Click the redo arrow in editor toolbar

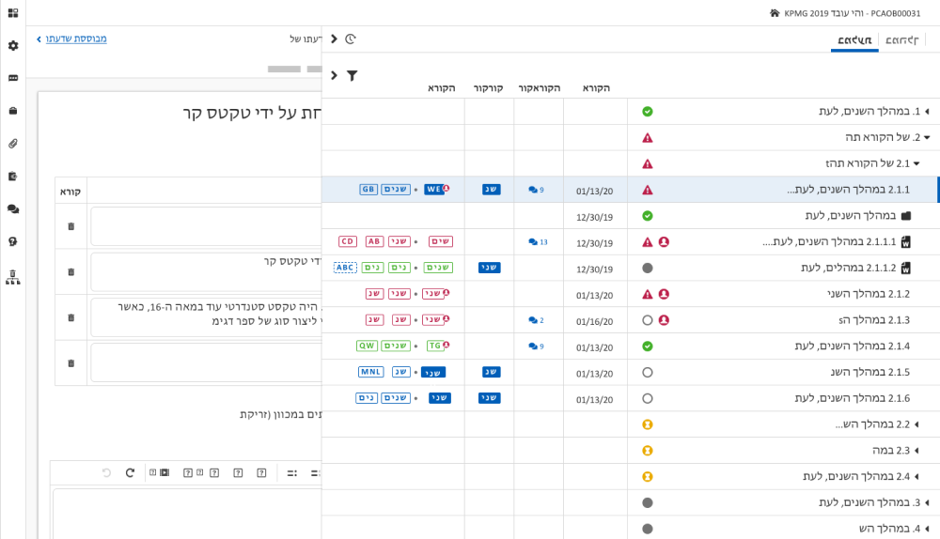(130, 472)
